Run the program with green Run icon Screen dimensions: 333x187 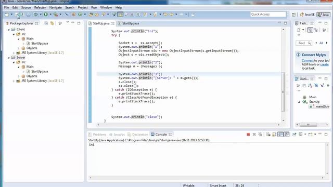click(x=46, y=15)
